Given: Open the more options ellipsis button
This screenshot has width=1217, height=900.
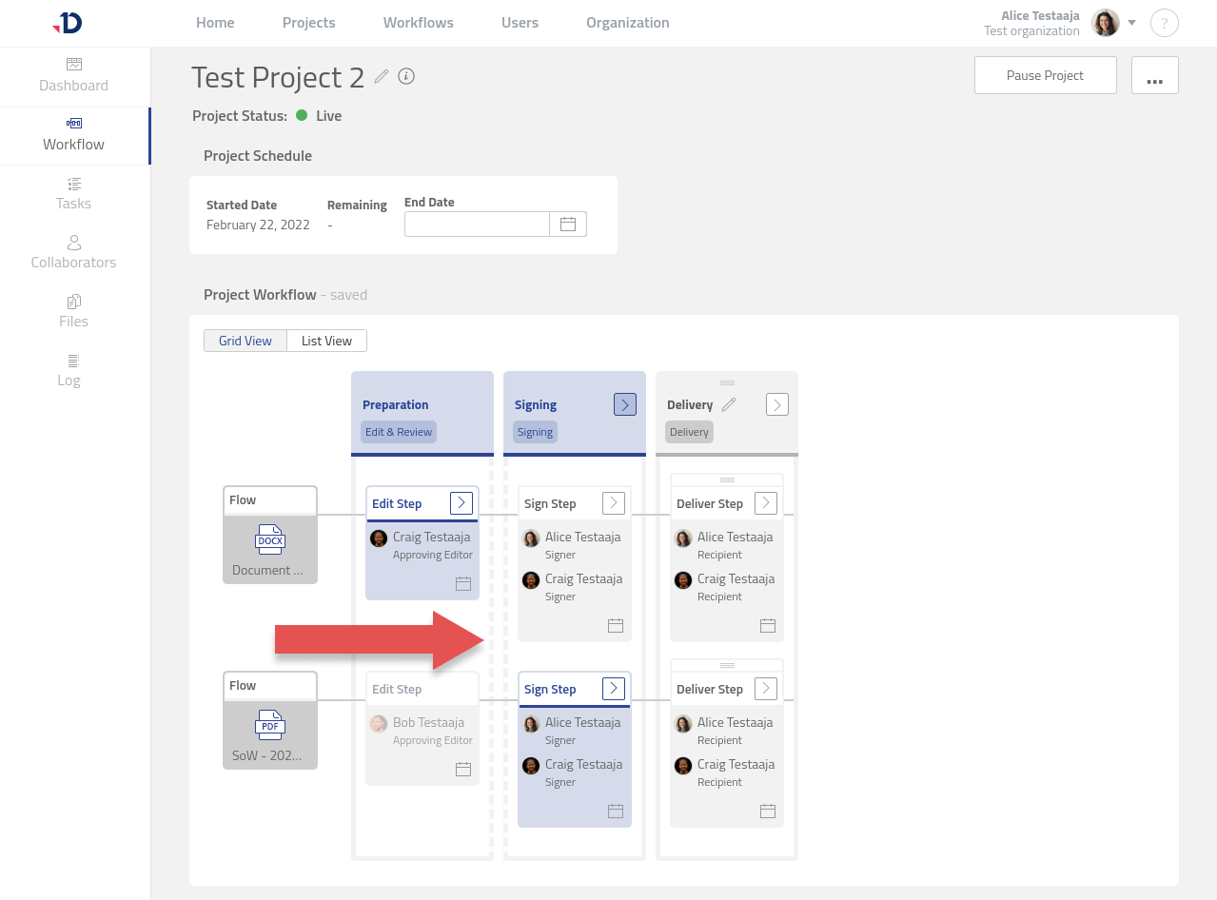Looking at the screenshot, I should point(1155,75).
